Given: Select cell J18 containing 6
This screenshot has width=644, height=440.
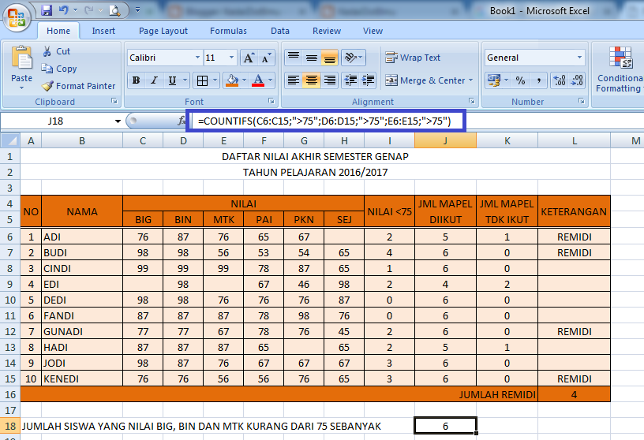Looking at the screenshot, I should 446,426.
